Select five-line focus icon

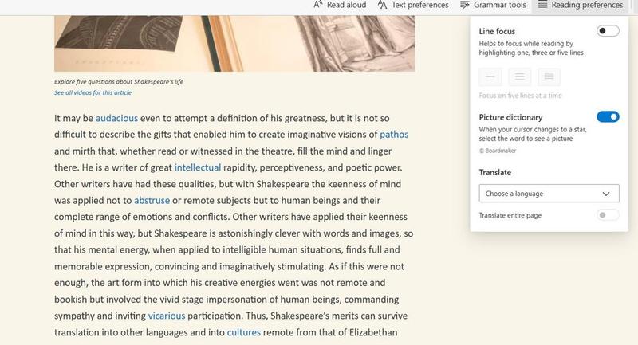click(x=549, y=76)
